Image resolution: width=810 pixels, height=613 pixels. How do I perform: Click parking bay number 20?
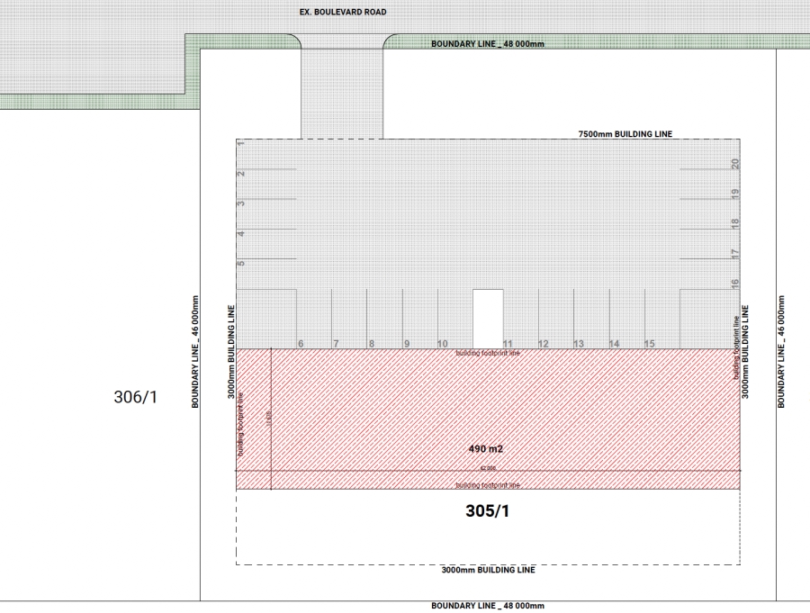pos(735,164)
